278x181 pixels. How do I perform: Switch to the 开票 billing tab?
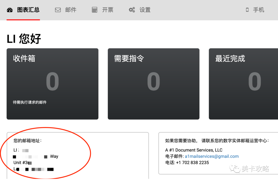coord(108,10)
